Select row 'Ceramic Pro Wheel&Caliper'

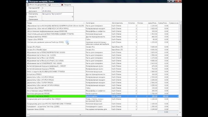point(103,50)
